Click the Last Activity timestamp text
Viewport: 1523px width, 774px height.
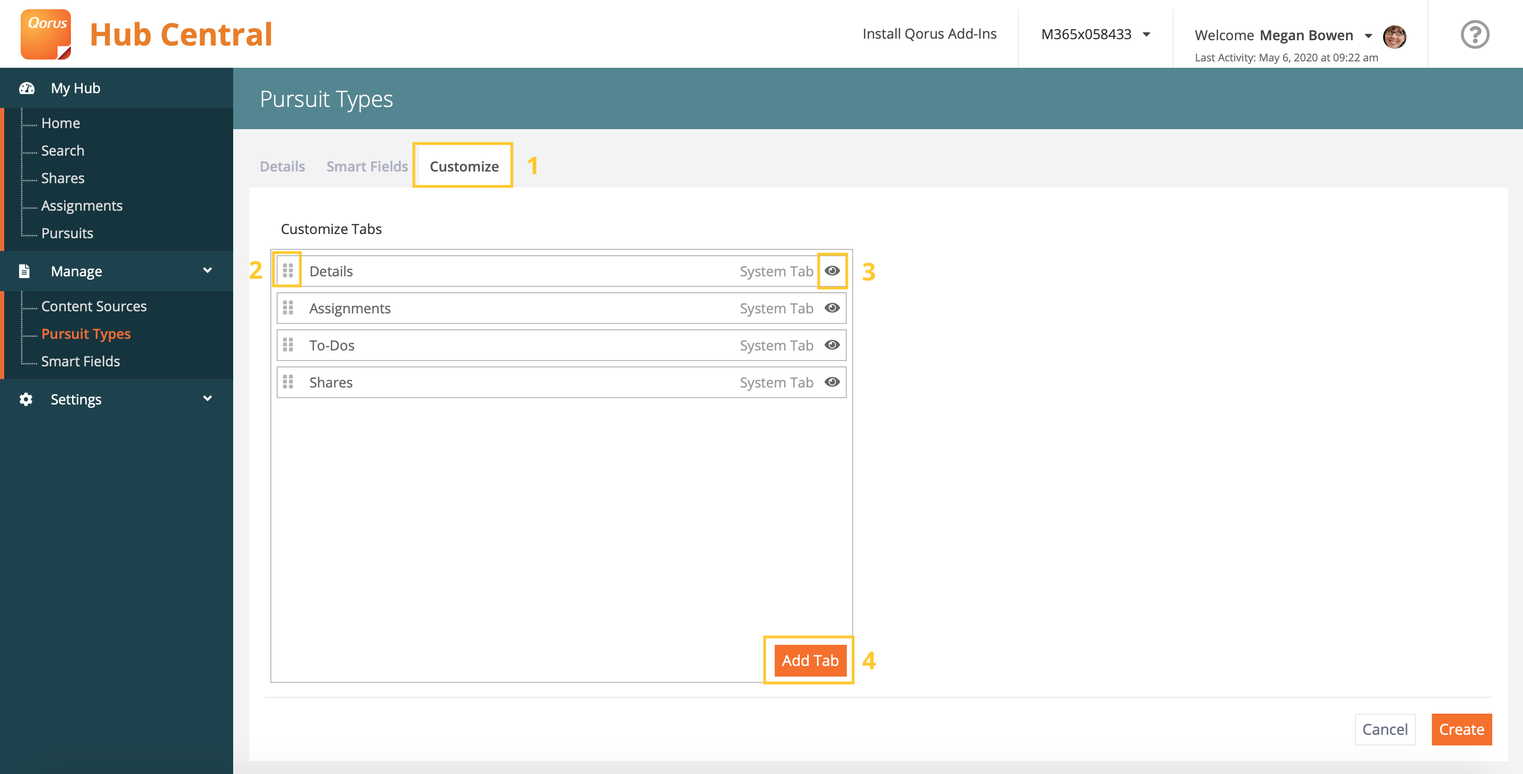click(x=1286, y=57)
